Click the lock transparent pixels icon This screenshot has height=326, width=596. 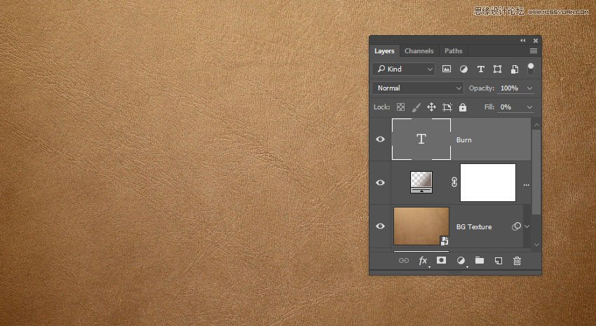(x=400, y=107)
